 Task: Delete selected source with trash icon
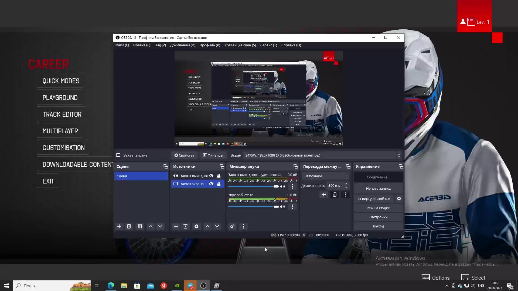[185, 226]
